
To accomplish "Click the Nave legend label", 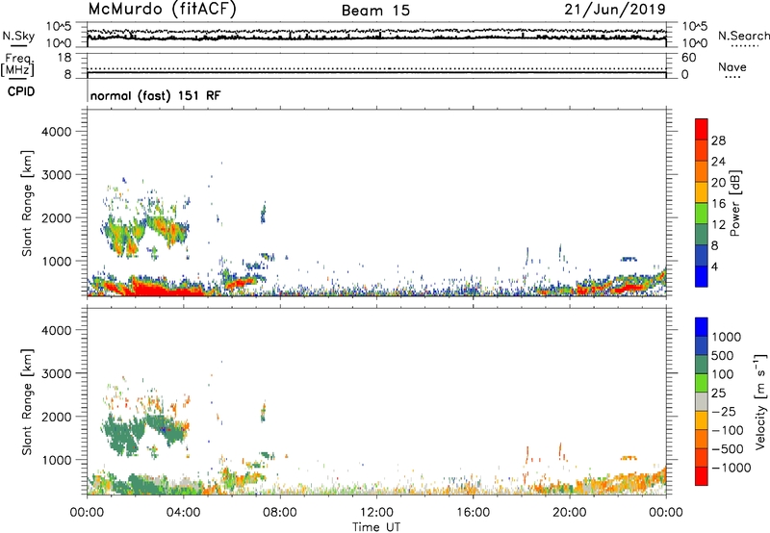I will click(x=732, y=66).
